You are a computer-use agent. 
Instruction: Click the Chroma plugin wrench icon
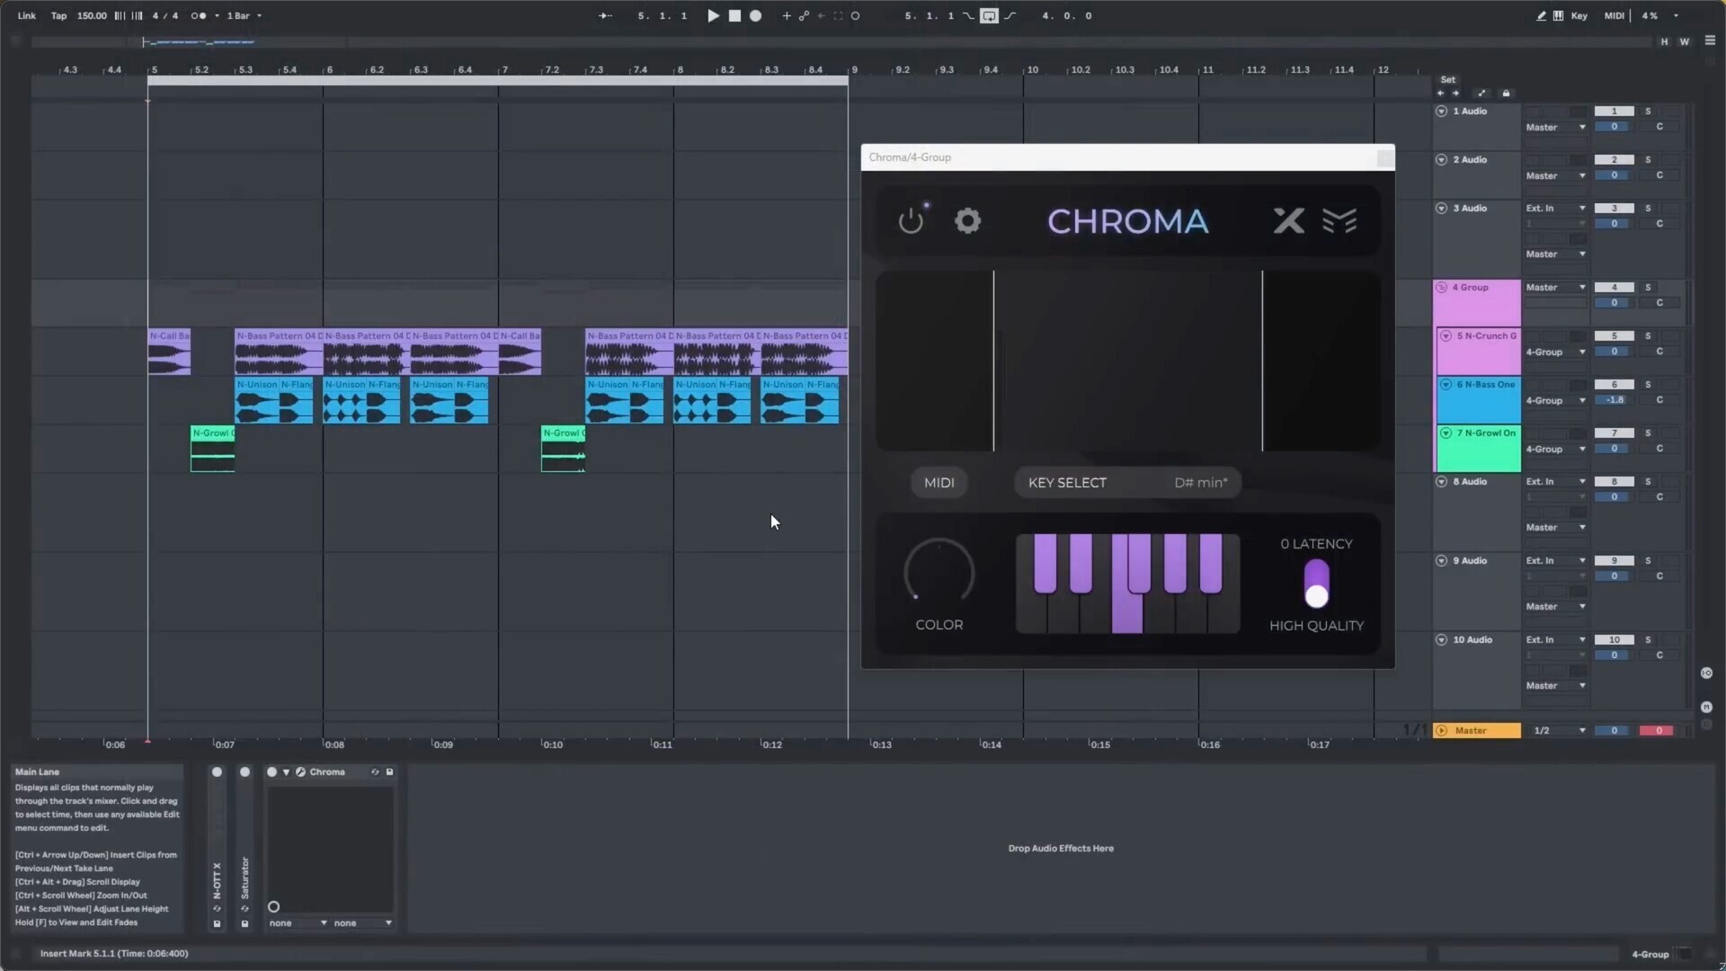[x=300, y=772]
